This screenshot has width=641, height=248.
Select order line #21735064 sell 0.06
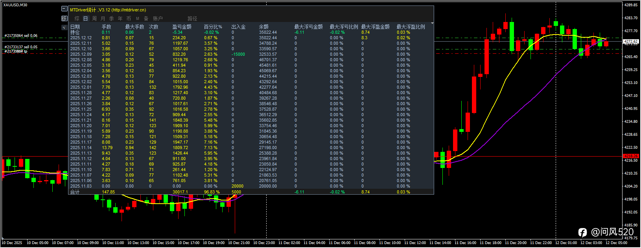pyautogui.click(x=21, y=36)
